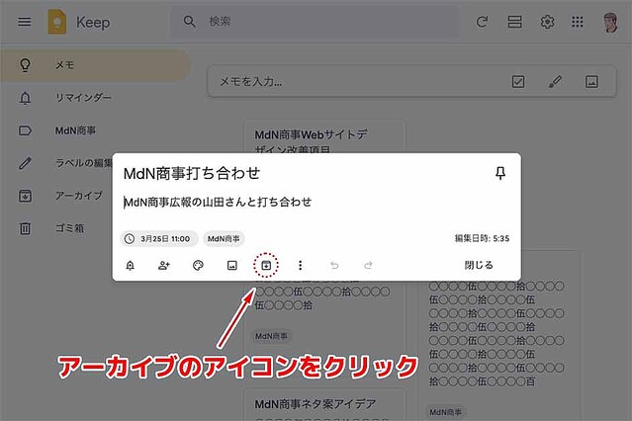Click MdN商事 label on middle note card
632x421 pixels.
pos(271,336)
